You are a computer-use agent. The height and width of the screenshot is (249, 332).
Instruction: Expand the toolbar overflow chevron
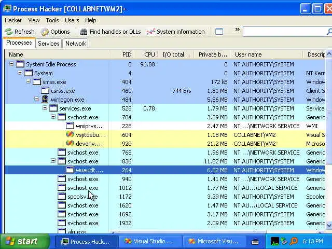pos(238,30)
